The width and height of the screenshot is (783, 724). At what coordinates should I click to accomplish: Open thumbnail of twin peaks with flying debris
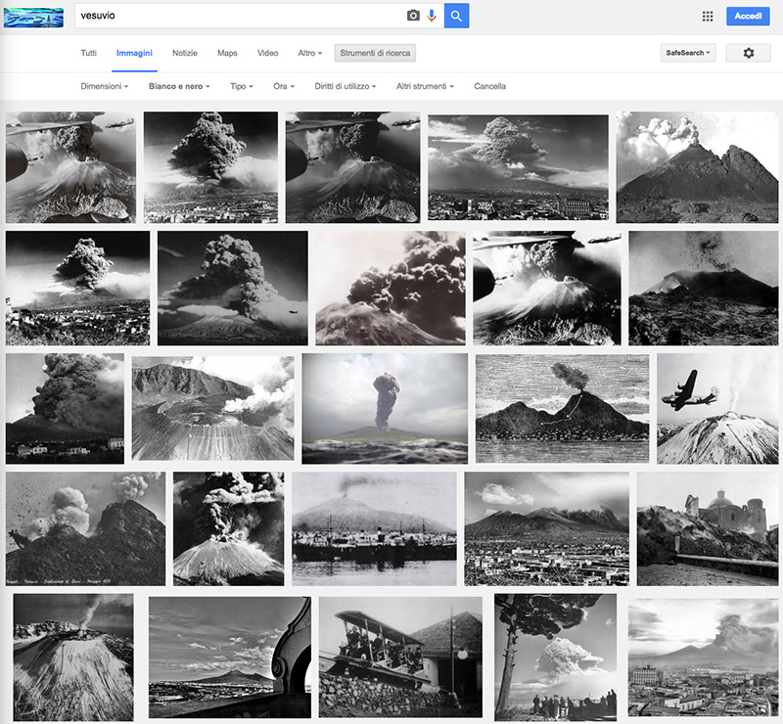(85, 528)
